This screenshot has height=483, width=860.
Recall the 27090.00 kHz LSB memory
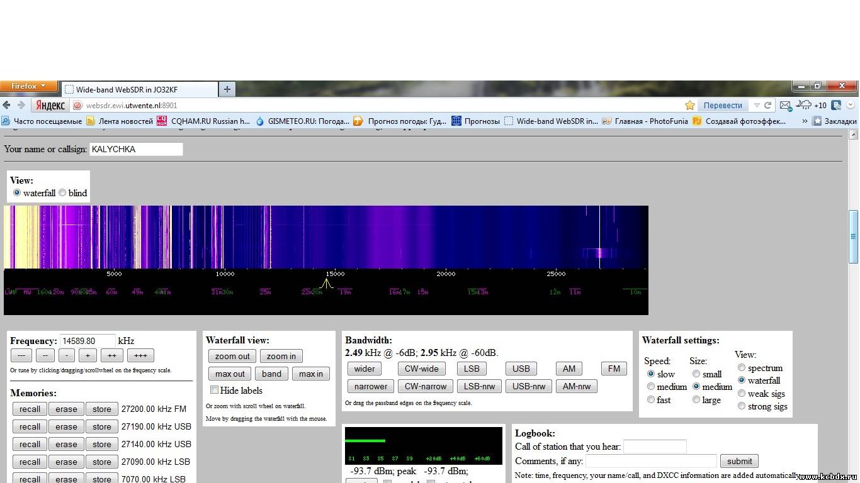(x=30, y=462)
